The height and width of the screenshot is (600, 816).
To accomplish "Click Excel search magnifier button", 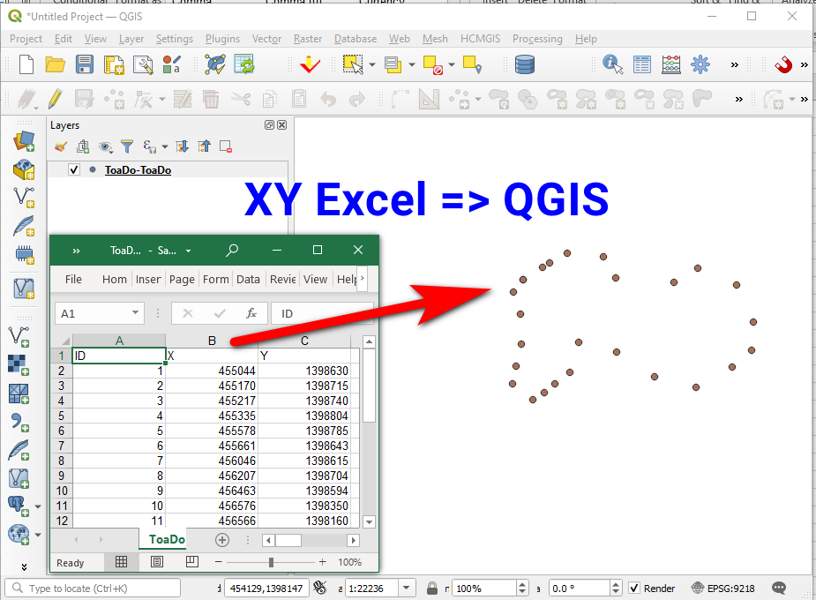I will (232, 251).
